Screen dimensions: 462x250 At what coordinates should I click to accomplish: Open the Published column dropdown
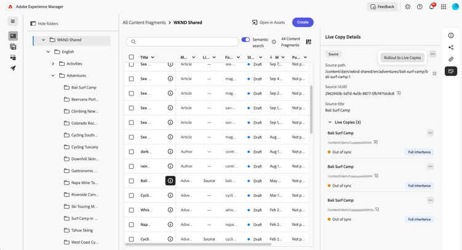306,57
